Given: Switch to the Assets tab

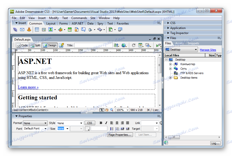Looking at the screenshot, I should tap(179, 43).
